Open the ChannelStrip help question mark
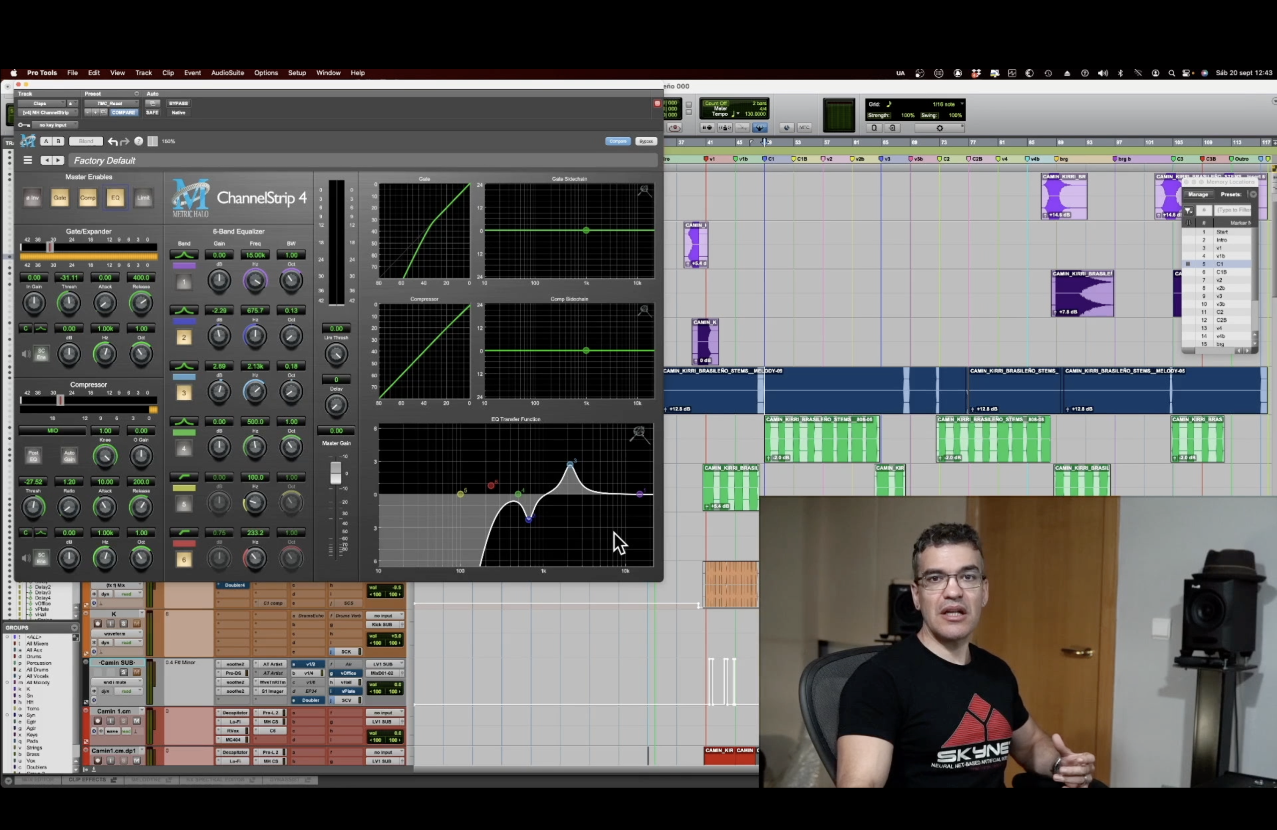 click(139, 141)
